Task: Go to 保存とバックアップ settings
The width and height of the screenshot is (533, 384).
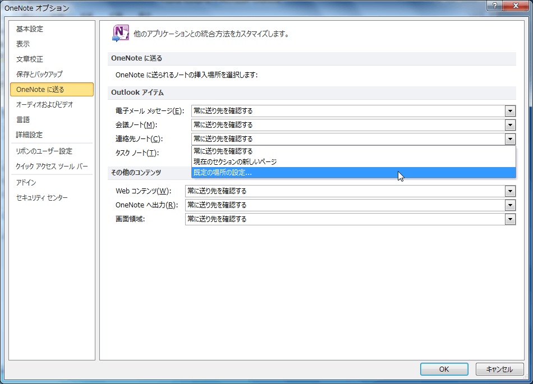Action: click(x=52, y=74)
